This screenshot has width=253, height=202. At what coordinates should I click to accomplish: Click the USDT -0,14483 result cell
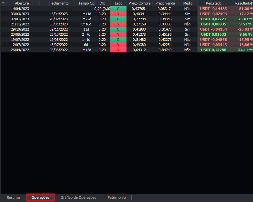pos(213,9)
